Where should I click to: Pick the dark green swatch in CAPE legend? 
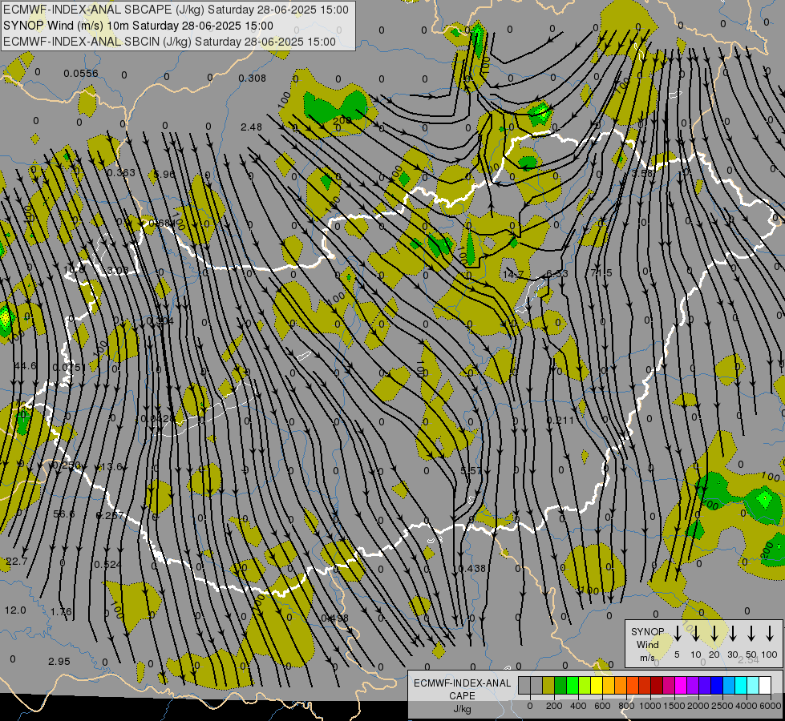560,686
